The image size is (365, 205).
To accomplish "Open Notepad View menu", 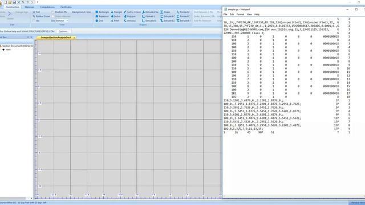I will 249,14.
